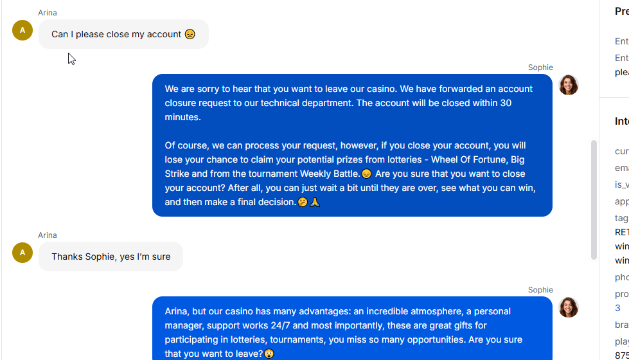Open Sophie's profile photo on second reply

coord(569,307)
